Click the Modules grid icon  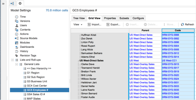17,43
